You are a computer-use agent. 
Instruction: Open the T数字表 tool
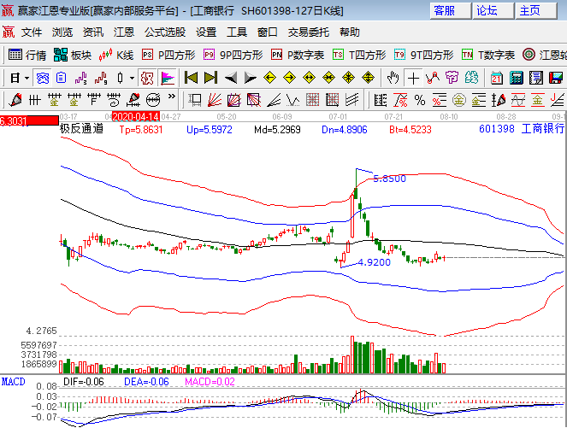[x=487, y=55]
